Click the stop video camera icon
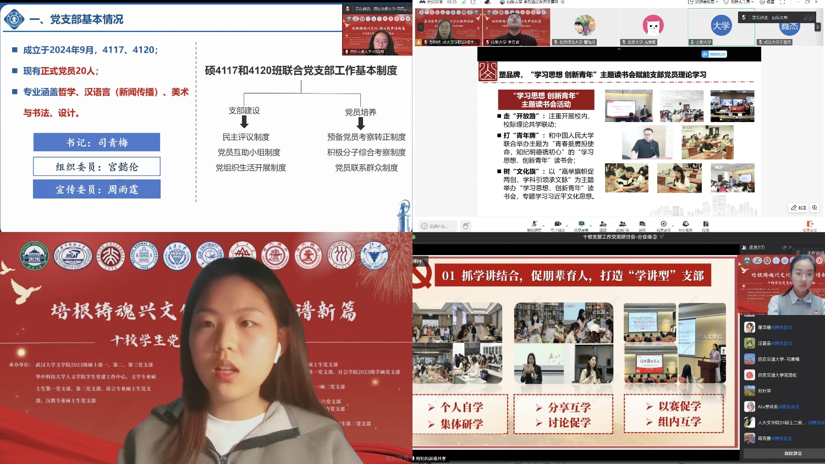The height and width of the screenshot is (464, 825). [x=557, y=225]
